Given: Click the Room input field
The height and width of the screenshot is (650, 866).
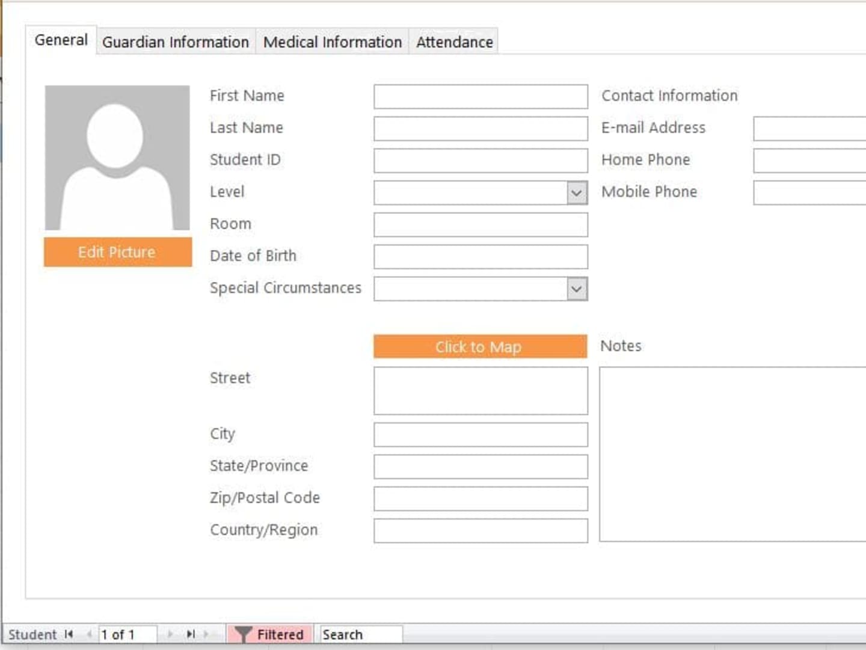Looking at the screenshot, I should 481,225.
